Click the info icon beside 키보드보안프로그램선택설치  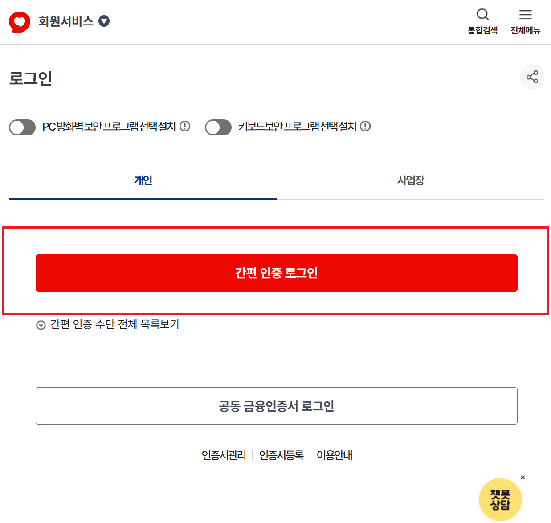[365, 126]
